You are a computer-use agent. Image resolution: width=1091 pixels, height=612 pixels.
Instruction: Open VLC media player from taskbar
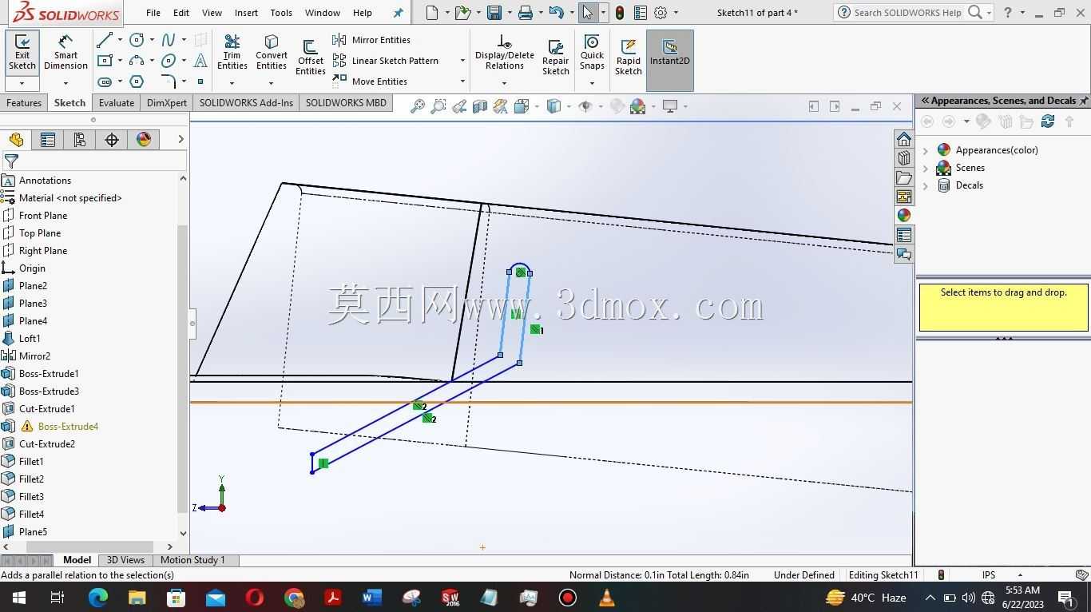[606, 598]
